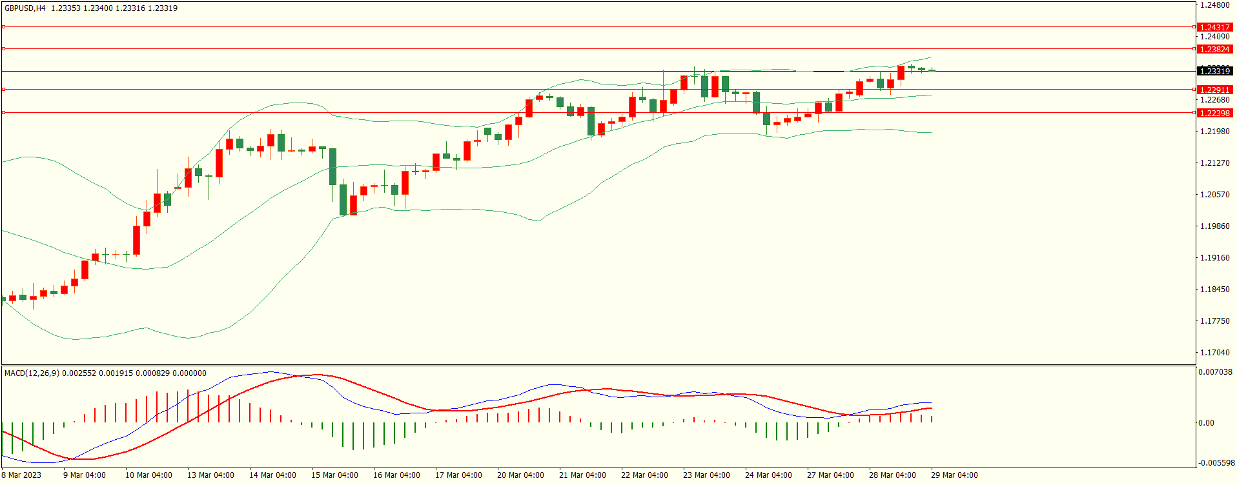Click the 1.20570 price axis label
Image resolution: width=1237 pixels, height=483 pixels.
click(x=1214, y=195)
